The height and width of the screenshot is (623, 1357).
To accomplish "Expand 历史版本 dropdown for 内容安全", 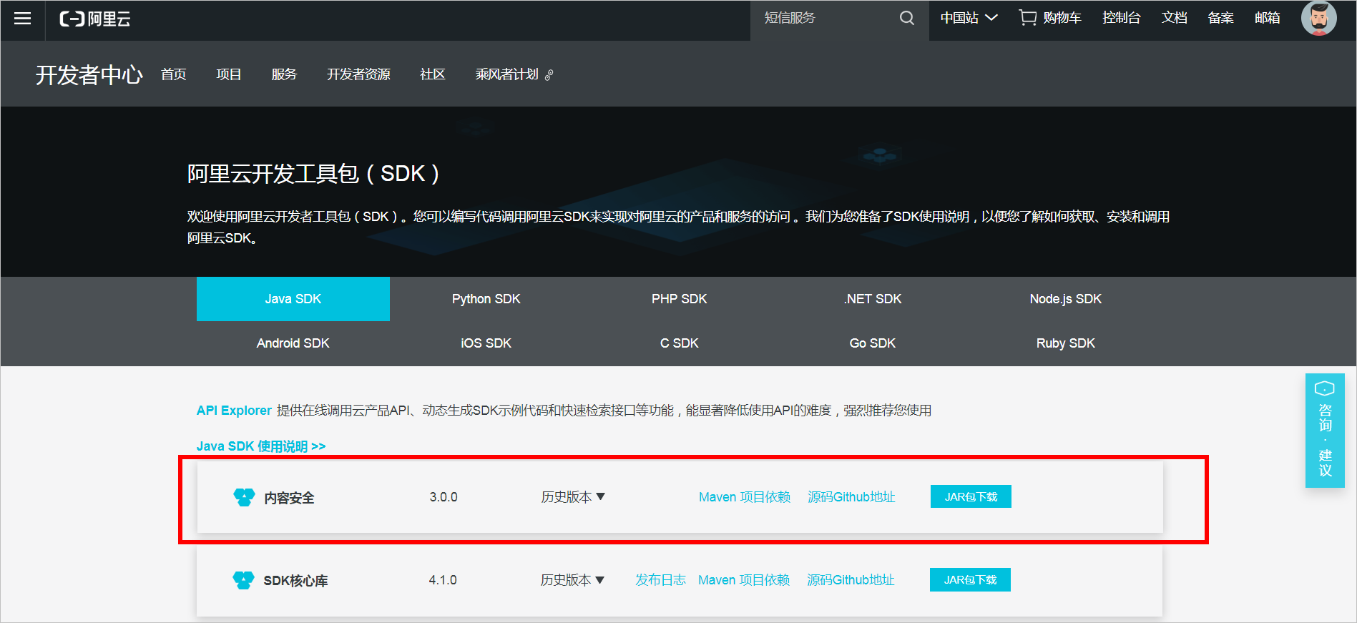I will [x=573, y=497].
